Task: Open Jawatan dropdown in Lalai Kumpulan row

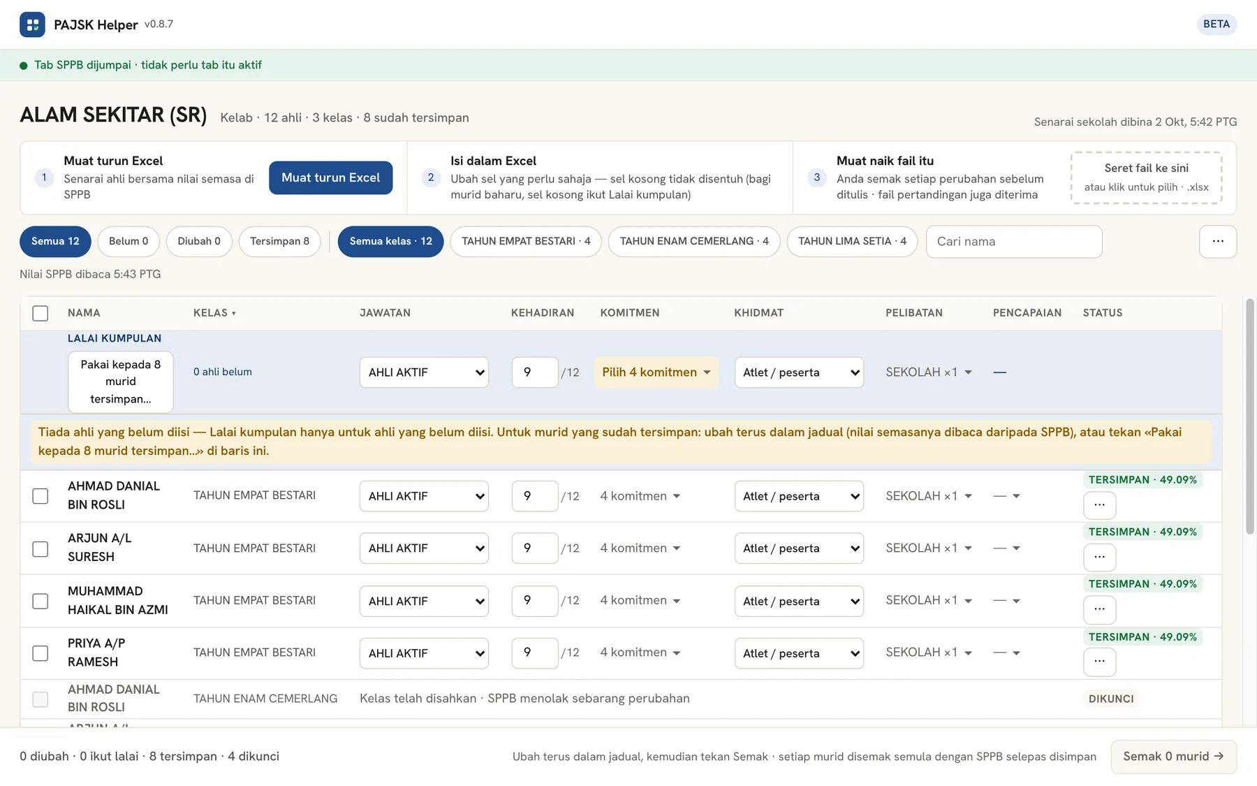Action: pyautogui.click(x=424, y=372)
